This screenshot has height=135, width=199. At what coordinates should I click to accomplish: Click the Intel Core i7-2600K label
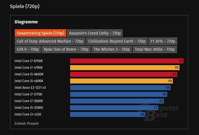pos(29,101)
